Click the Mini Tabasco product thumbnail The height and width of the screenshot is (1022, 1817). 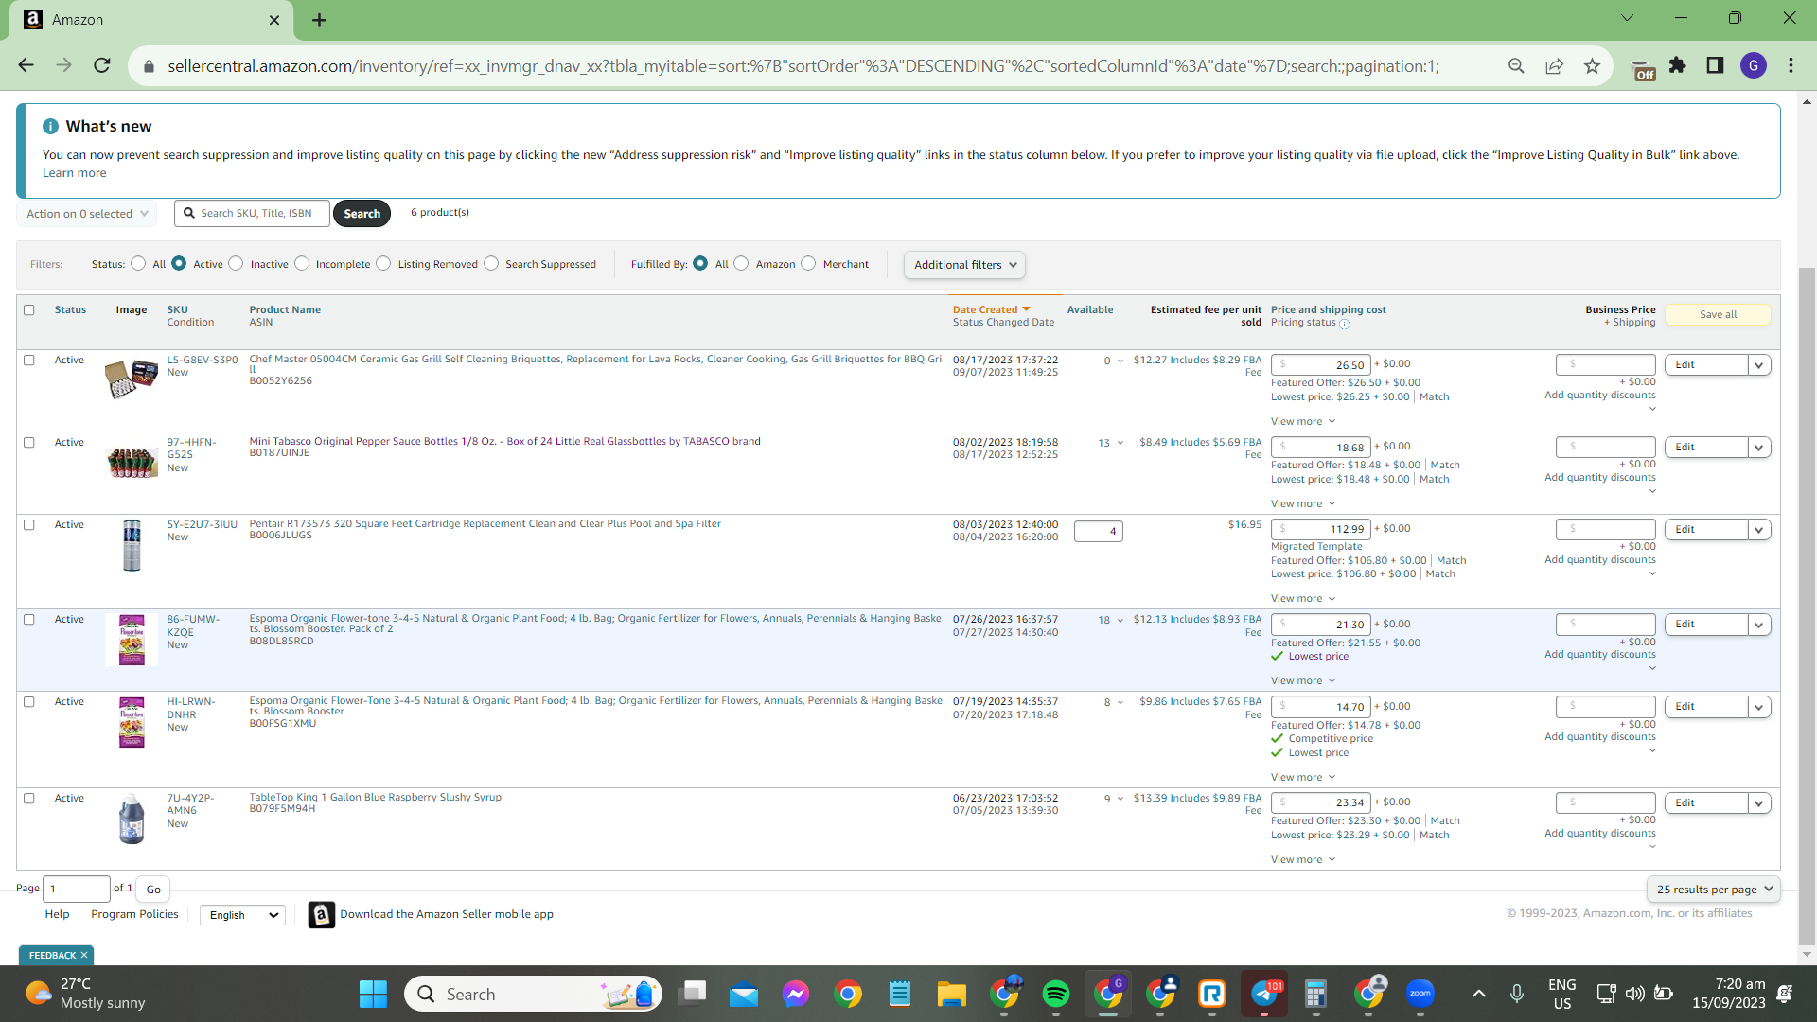coord(132,463)
